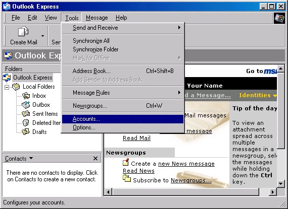Select Newsgroups in Tools menu

click(x=123, y=106)
